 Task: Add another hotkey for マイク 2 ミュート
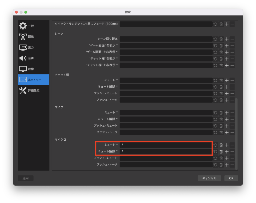227,145
